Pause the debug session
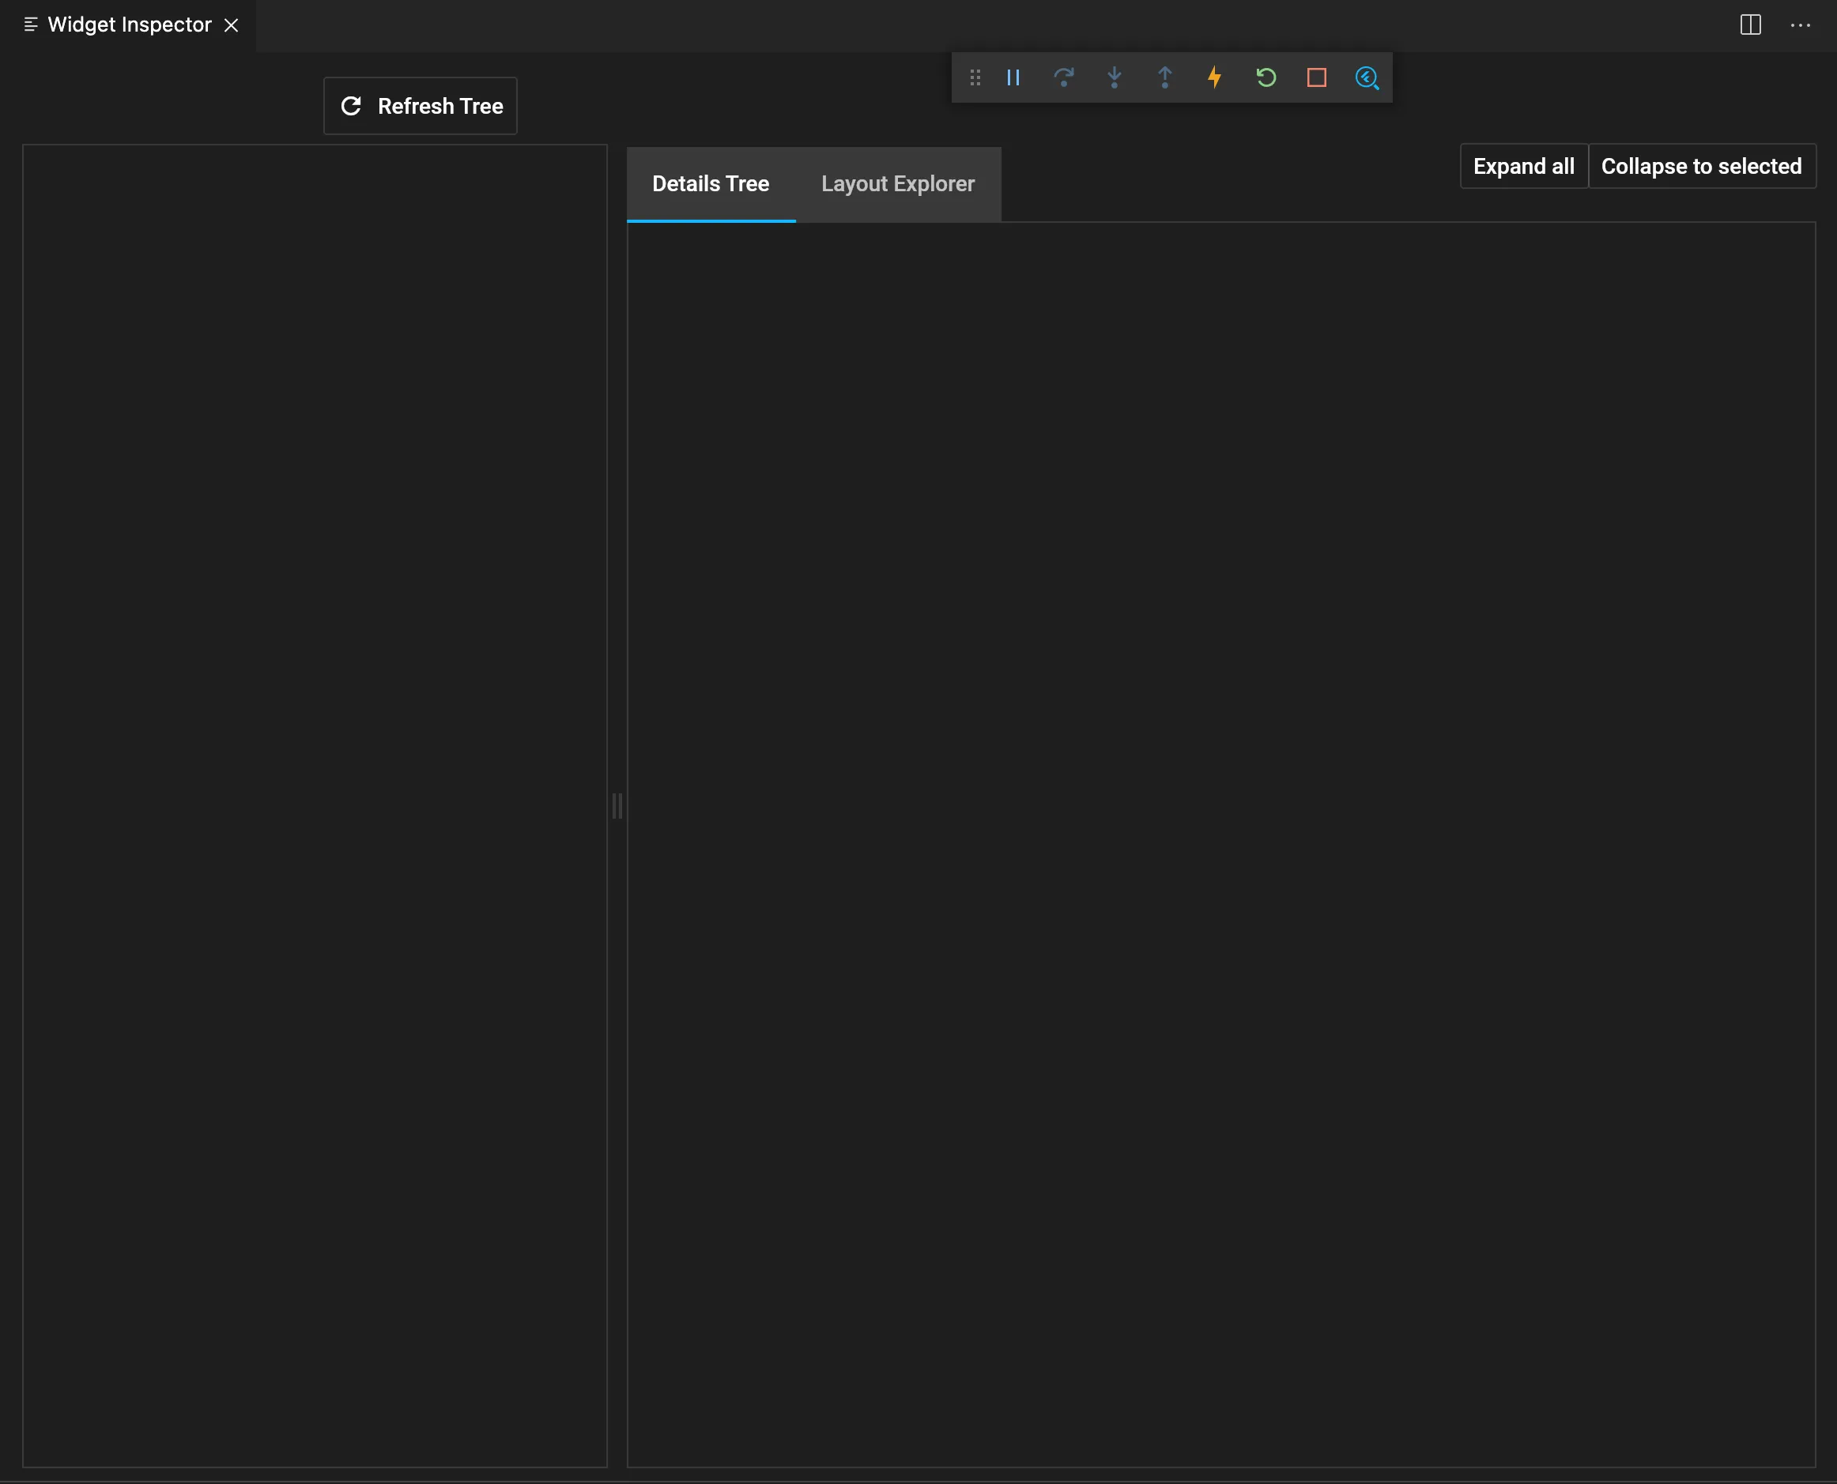The width and height of the screenshot is (1837, 1484). 1013,77
